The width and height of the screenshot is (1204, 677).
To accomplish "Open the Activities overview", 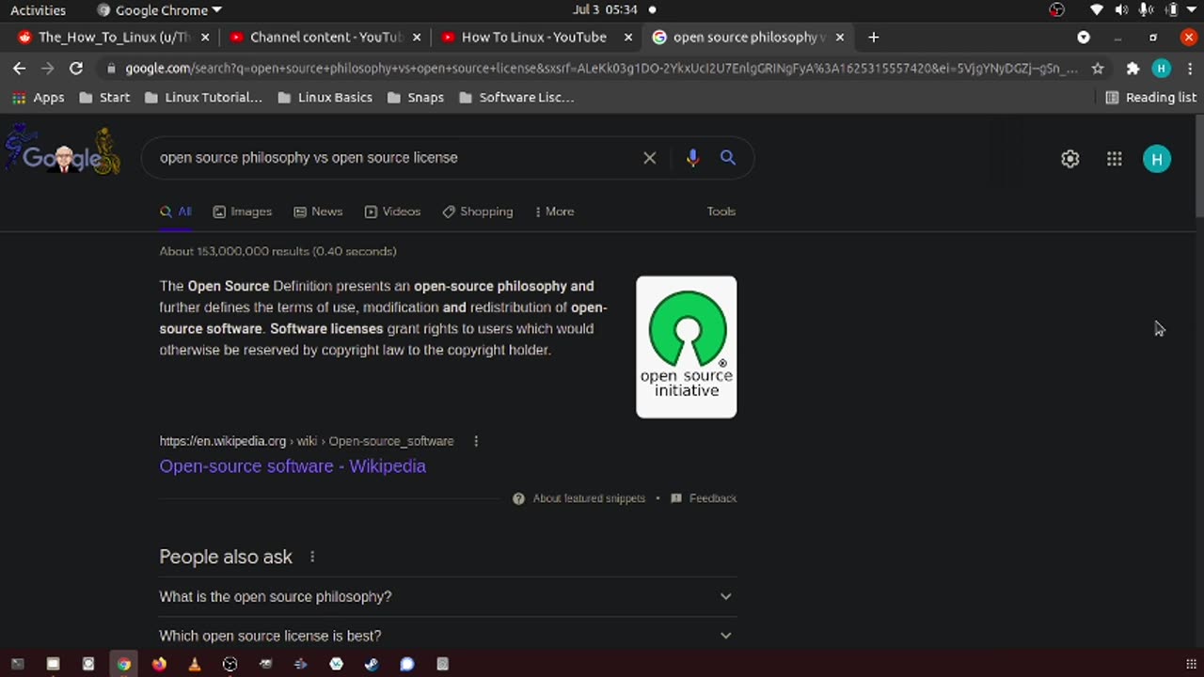I will pyautogui.click(x=38, y=10).
